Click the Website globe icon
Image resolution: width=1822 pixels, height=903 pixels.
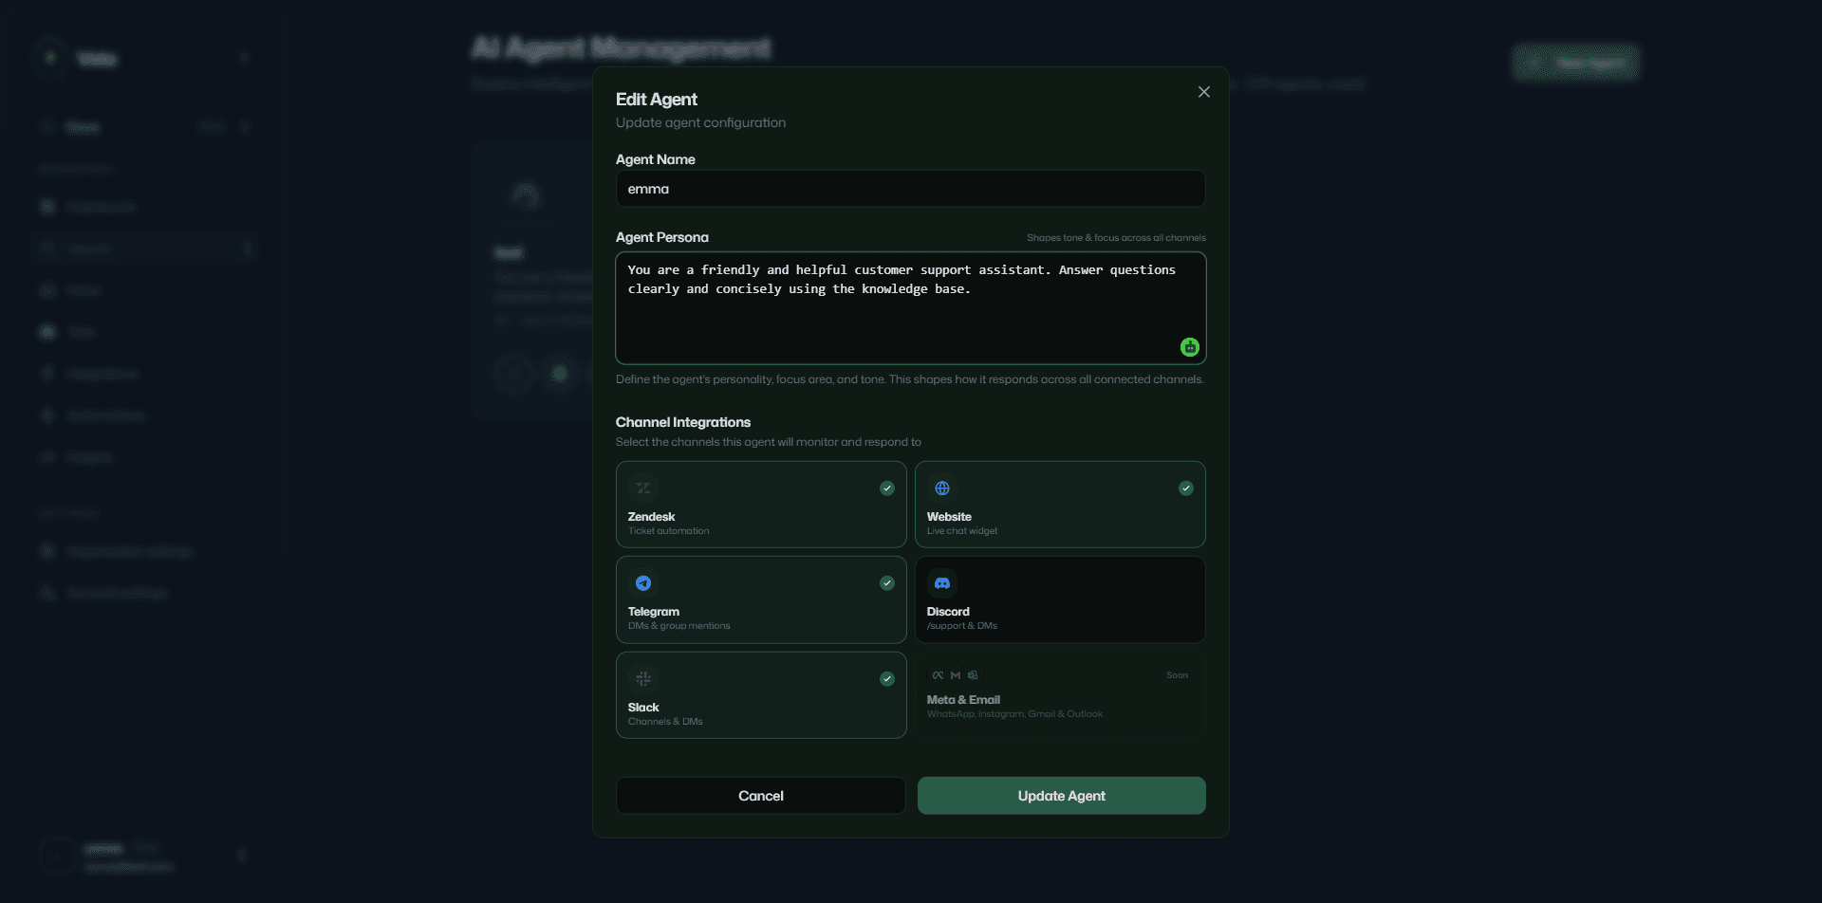[942, 488]
